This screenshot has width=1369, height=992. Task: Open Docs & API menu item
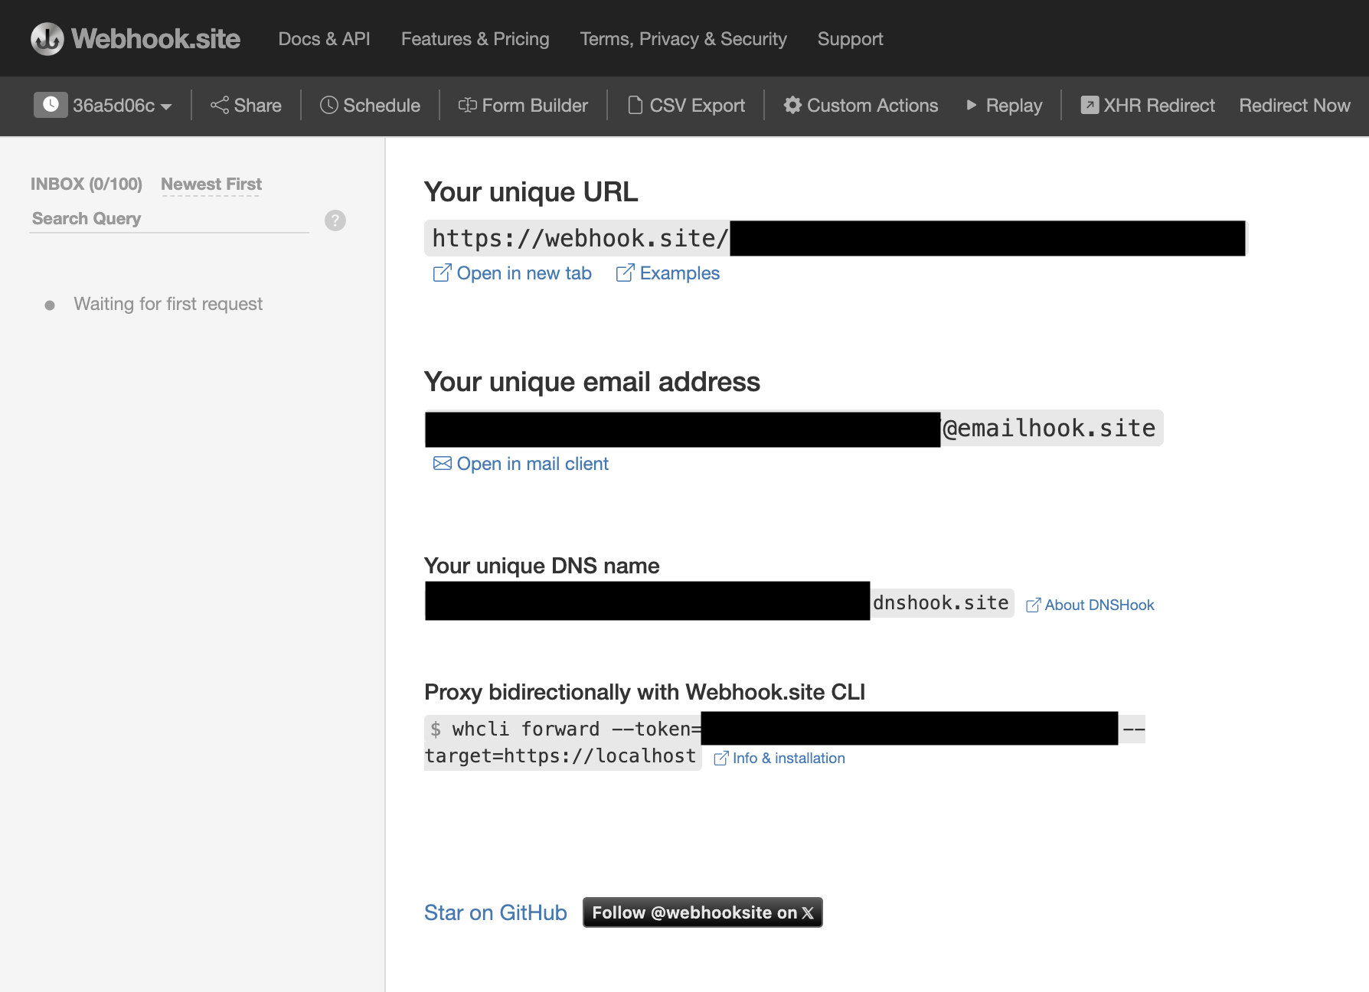coord(324,39)
